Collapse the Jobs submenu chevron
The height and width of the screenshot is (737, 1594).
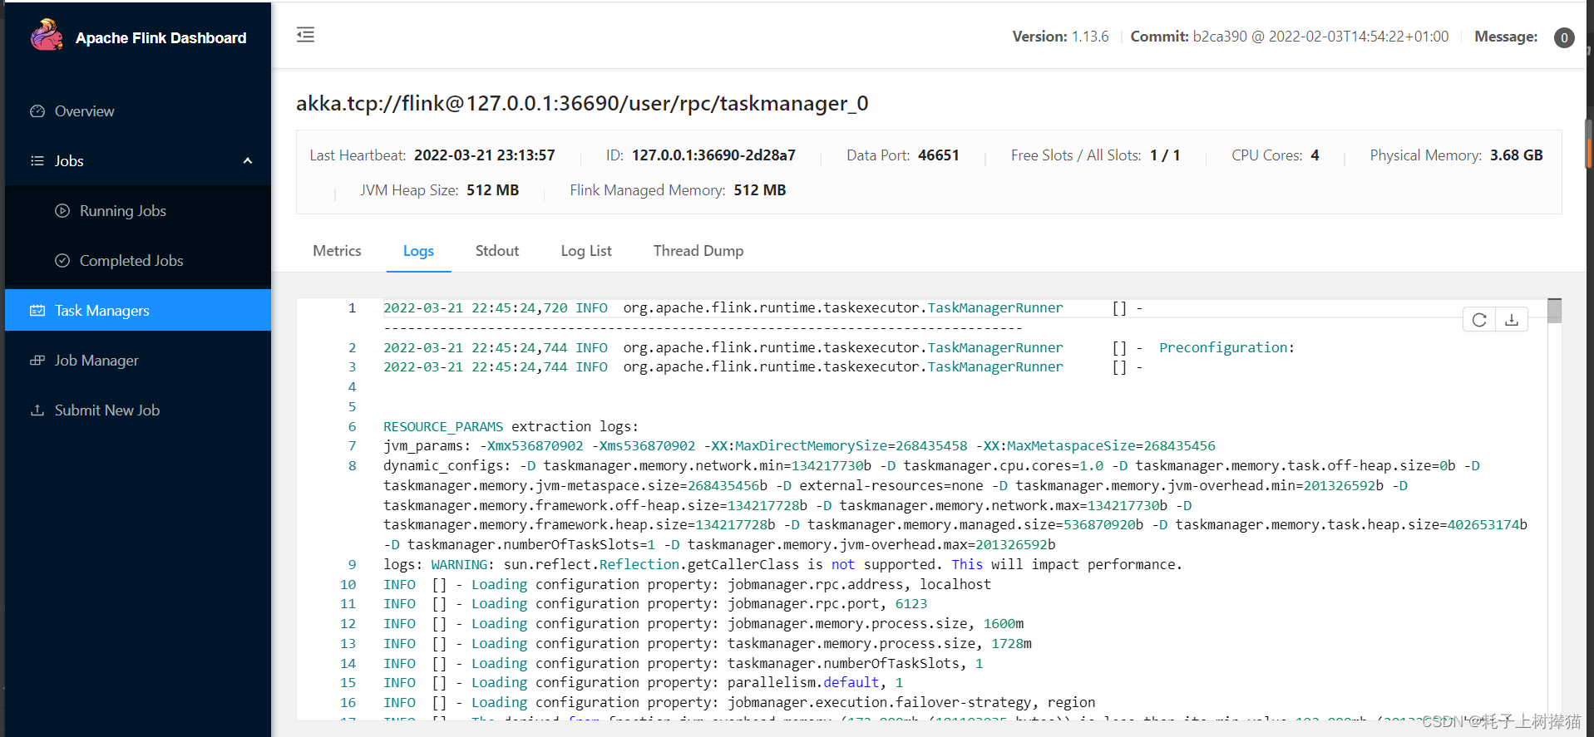248,161
